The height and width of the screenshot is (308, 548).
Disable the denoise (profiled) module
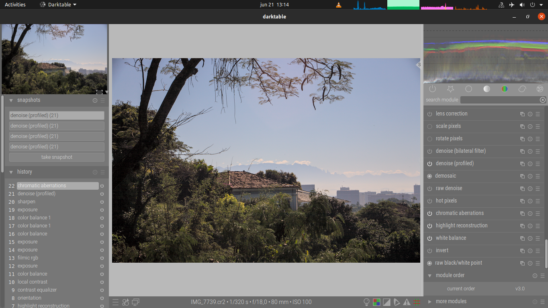pos(429,164)
